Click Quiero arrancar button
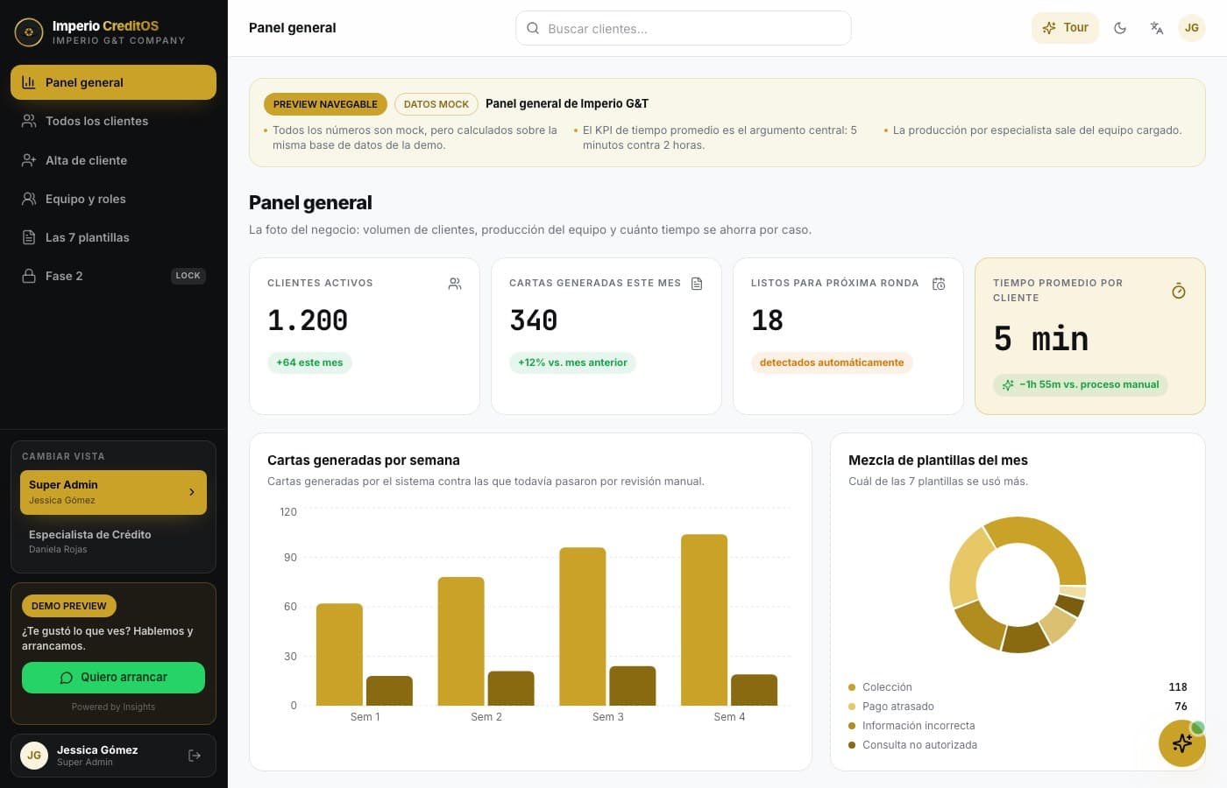Screen dimensions: 1227x788 click(113, 678)
